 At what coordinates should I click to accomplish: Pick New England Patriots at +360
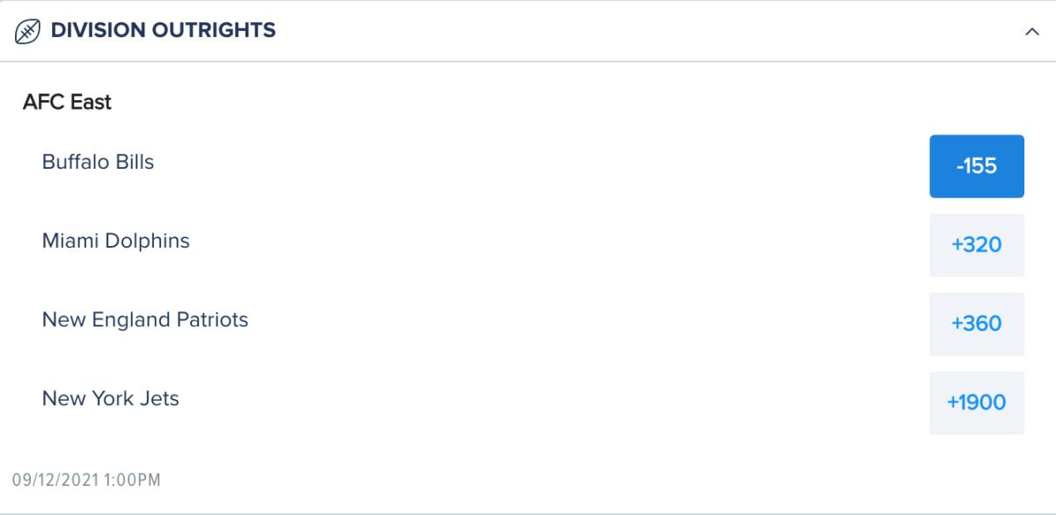(x=977, y=324)
